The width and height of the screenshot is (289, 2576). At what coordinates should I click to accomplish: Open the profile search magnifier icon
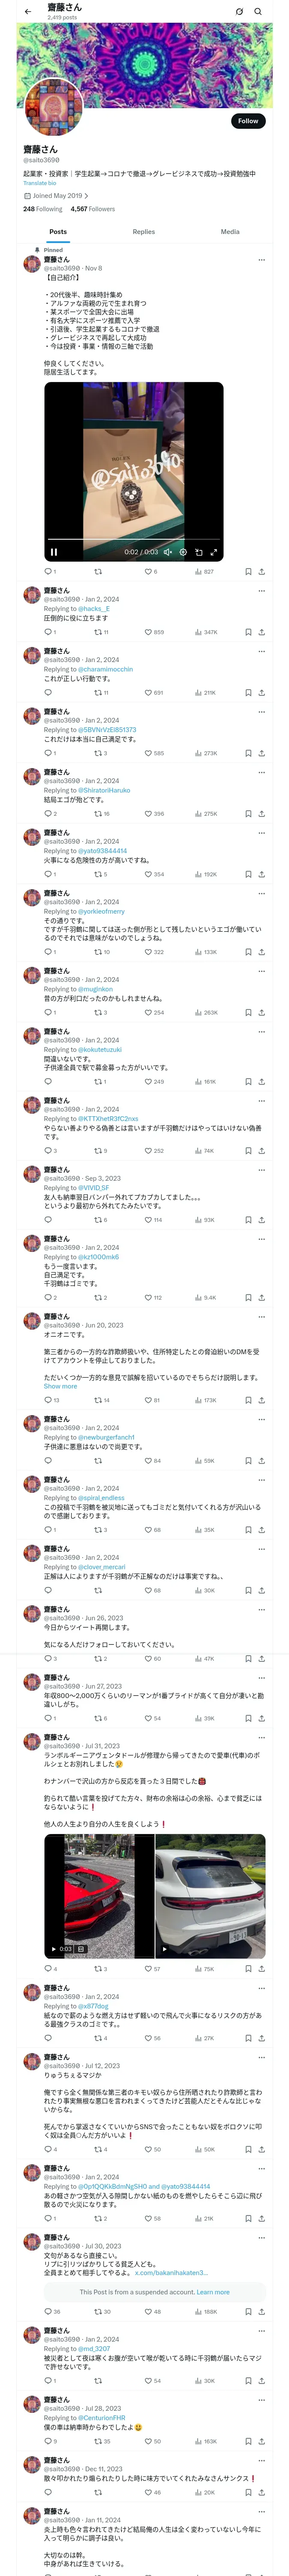coord(258,12)
